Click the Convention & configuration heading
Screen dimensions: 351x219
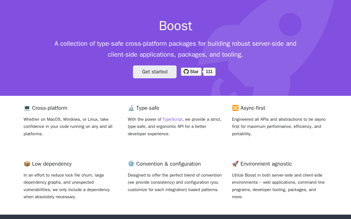click(x=168, y=164)
